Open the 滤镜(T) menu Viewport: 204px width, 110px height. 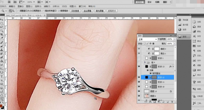tap(47, 6)
